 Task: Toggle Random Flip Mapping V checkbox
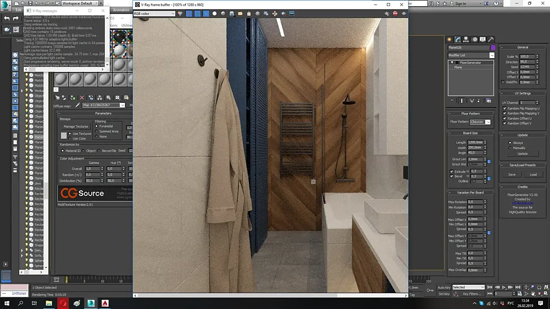point(505,114)
